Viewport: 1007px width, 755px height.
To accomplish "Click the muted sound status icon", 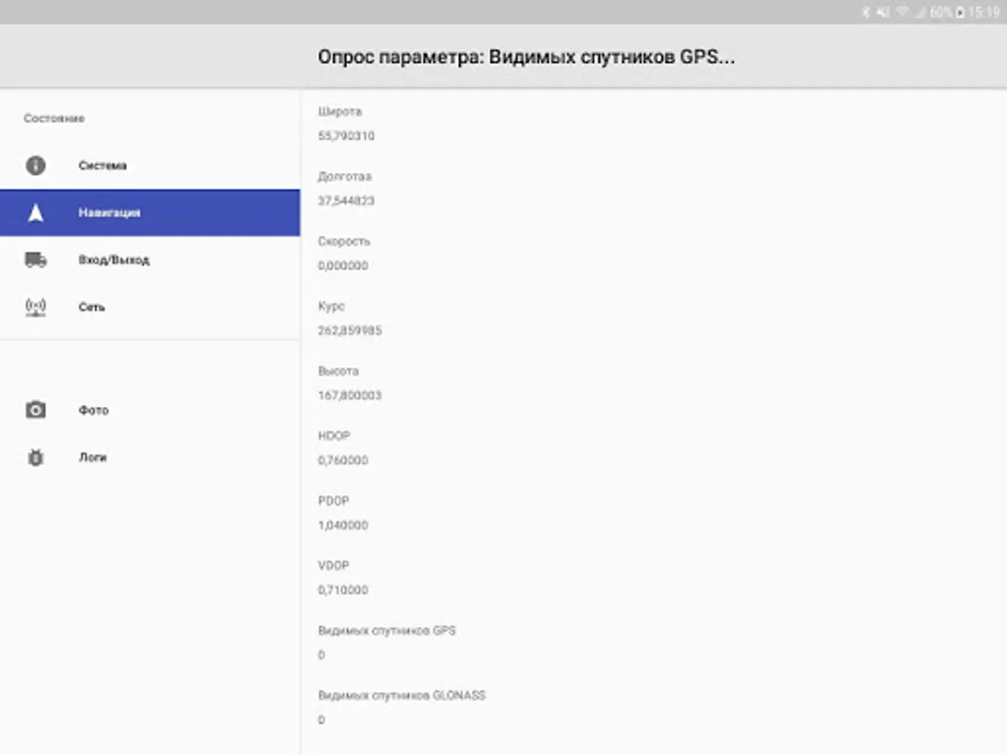I will click(883, 13).
